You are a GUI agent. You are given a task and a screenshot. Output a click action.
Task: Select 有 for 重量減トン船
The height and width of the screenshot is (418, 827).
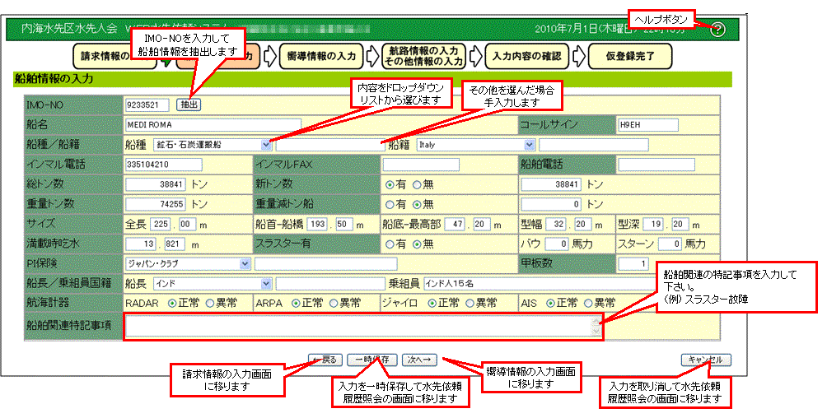(x=390, y=204)
